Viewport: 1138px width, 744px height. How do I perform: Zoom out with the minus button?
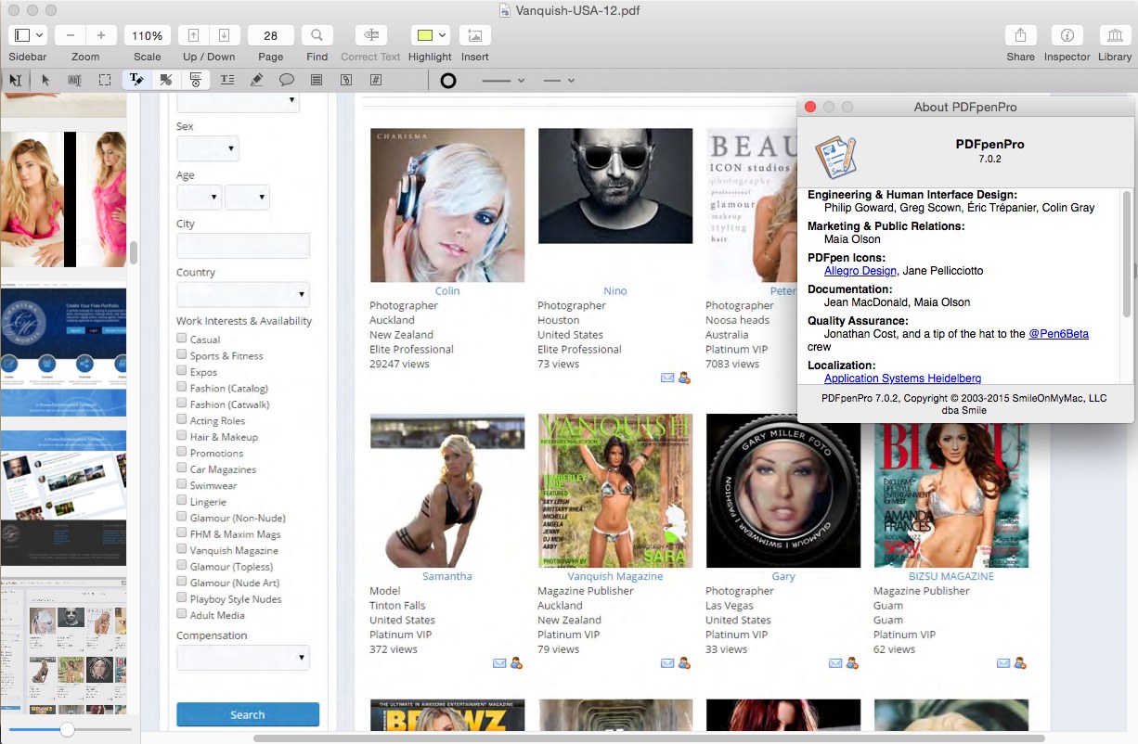[71, 35]
